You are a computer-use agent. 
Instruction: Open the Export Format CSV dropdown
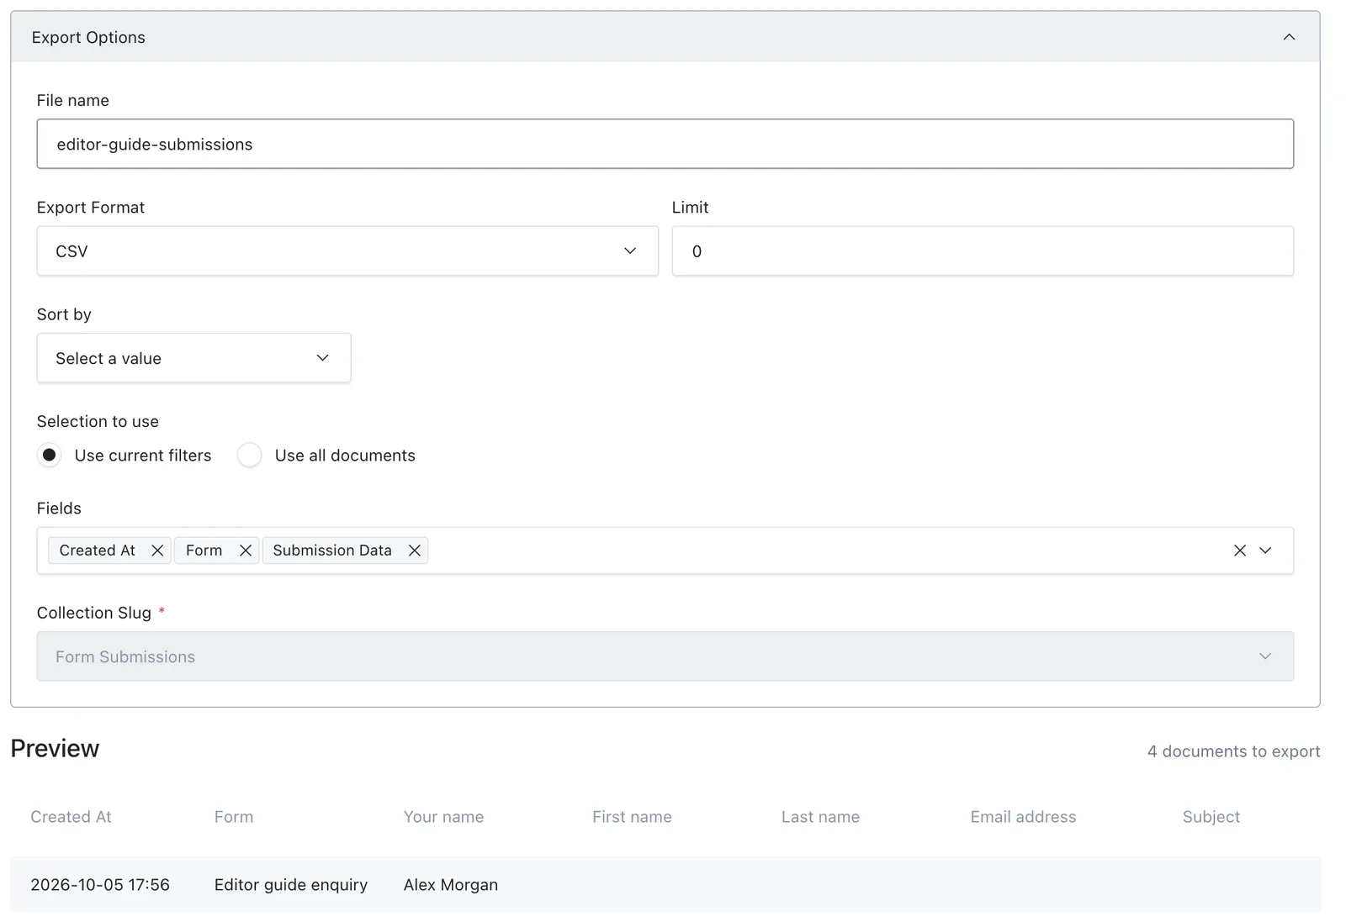(347, 250)
